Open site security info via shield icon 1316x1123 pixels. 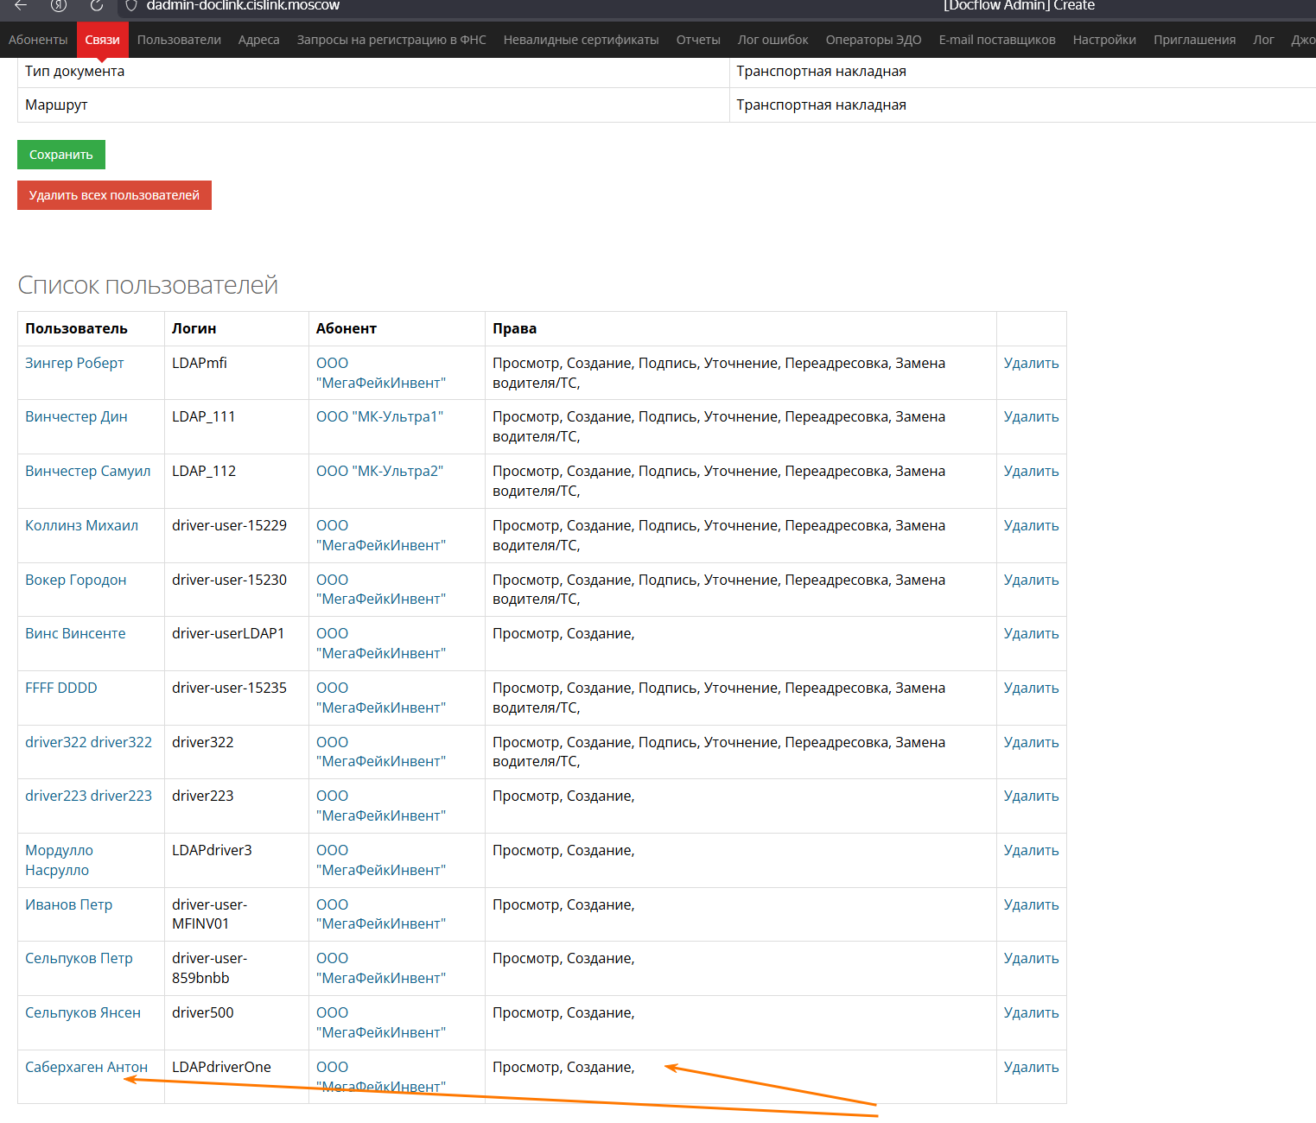point(131,5)
